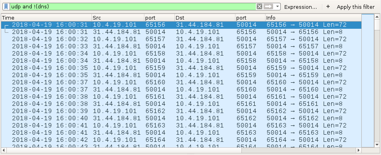Open the Expression… dialog
The height and width of the screenshot is (155, 381).
[300, 7]
